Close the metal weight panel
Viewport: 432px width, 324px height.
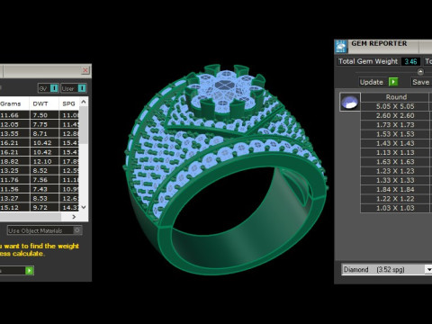[x=85, y=70]
